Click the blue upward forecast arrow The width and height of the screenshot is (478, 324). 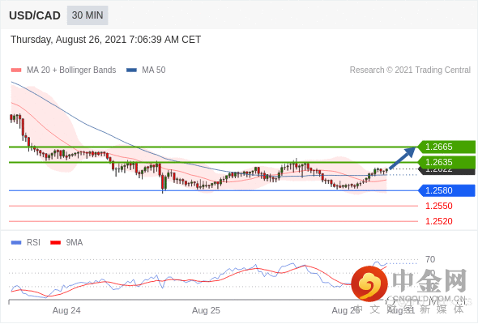[403, 158]
